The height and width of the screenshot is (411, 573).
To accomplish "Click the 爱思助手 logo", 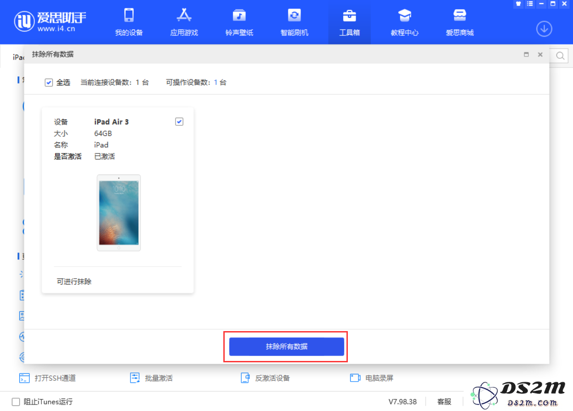I will point(50,21).
